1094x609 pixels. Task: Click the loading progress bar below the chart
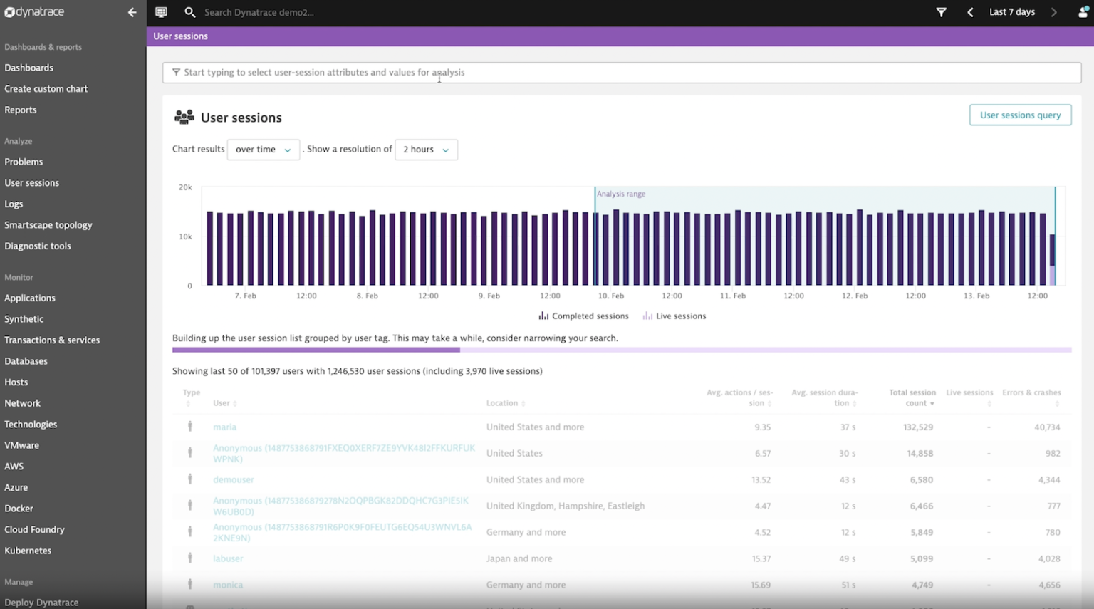click(621, 350)
